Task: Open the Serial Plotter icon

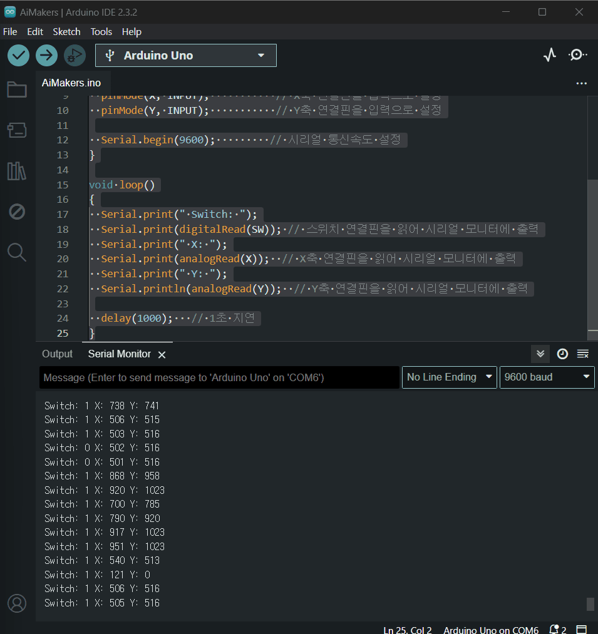Action: [549, 55]
